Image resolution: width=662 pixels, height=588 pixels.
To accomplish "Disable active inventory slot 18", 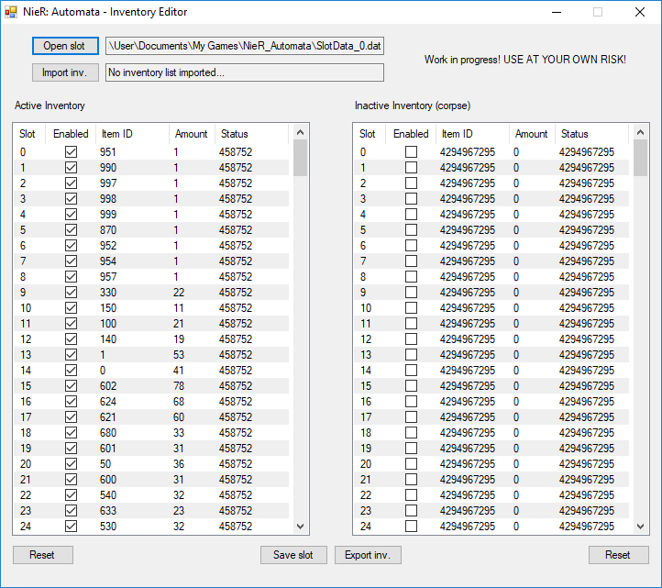I will (71, 433).
